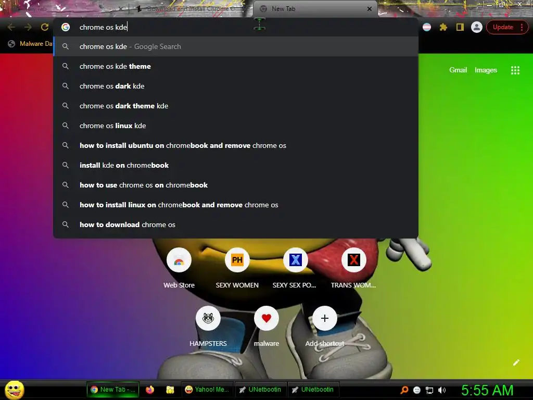Image resolution: width=533 pixels, height=400 pixels.
Task: Open the first UNetbootin taskbar item
Action: (260, 390)
